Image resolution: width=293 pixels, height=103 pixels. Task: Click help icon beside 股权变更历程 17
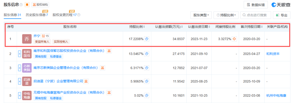[x=79, y=15]
